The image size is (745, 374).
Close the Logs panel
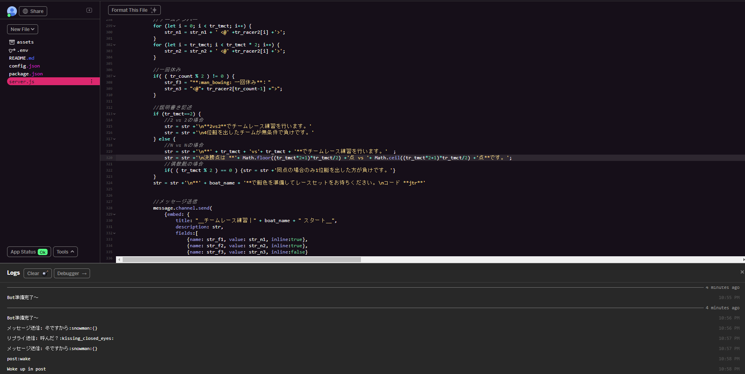coord(742,272)
